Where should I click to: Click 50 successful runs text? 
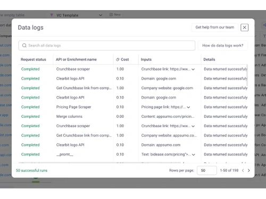[x=31, y=170]
